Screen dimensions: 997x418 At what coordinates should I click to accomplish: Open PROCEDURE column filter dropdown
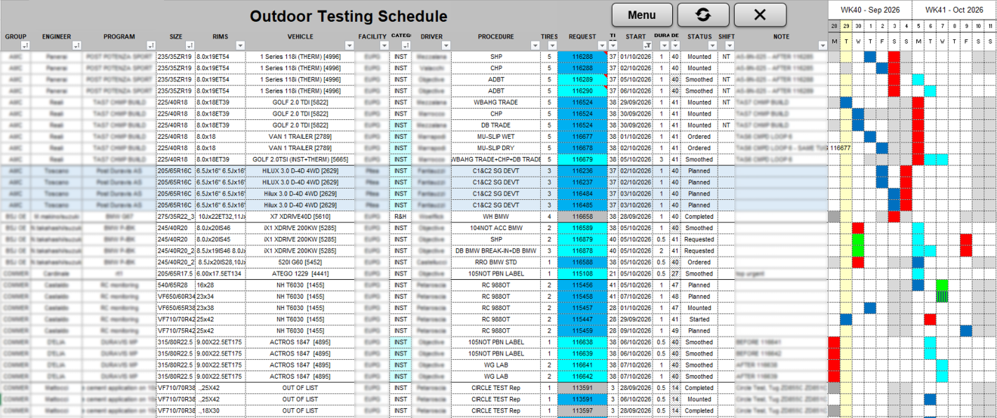click(536, 46)
